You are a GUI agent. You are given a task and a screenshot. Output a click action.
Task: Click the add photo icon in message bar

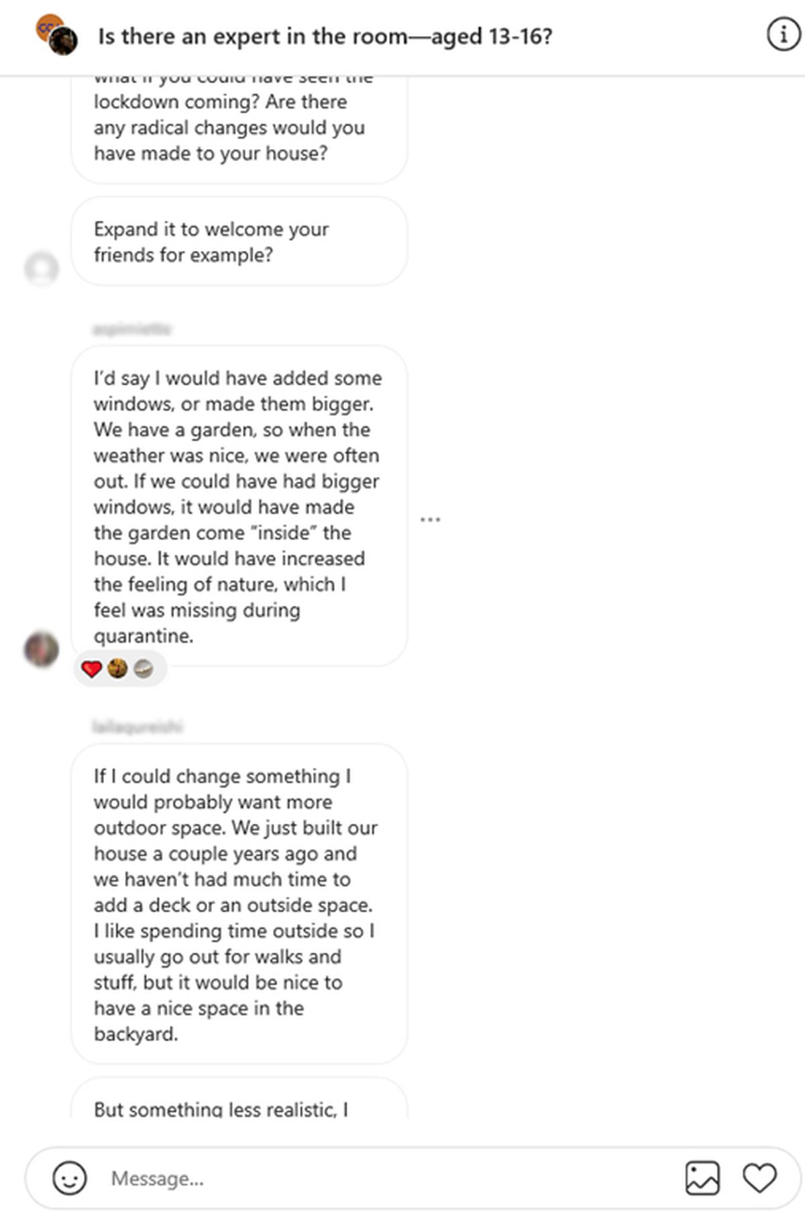(702, 1178)
